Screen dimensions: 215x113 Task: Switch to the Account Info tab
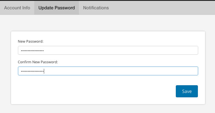(x=17, y=8)
